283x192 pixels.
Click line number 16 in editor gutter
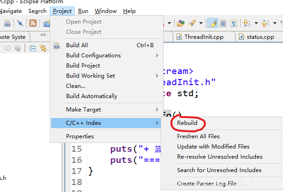(77, 160)
